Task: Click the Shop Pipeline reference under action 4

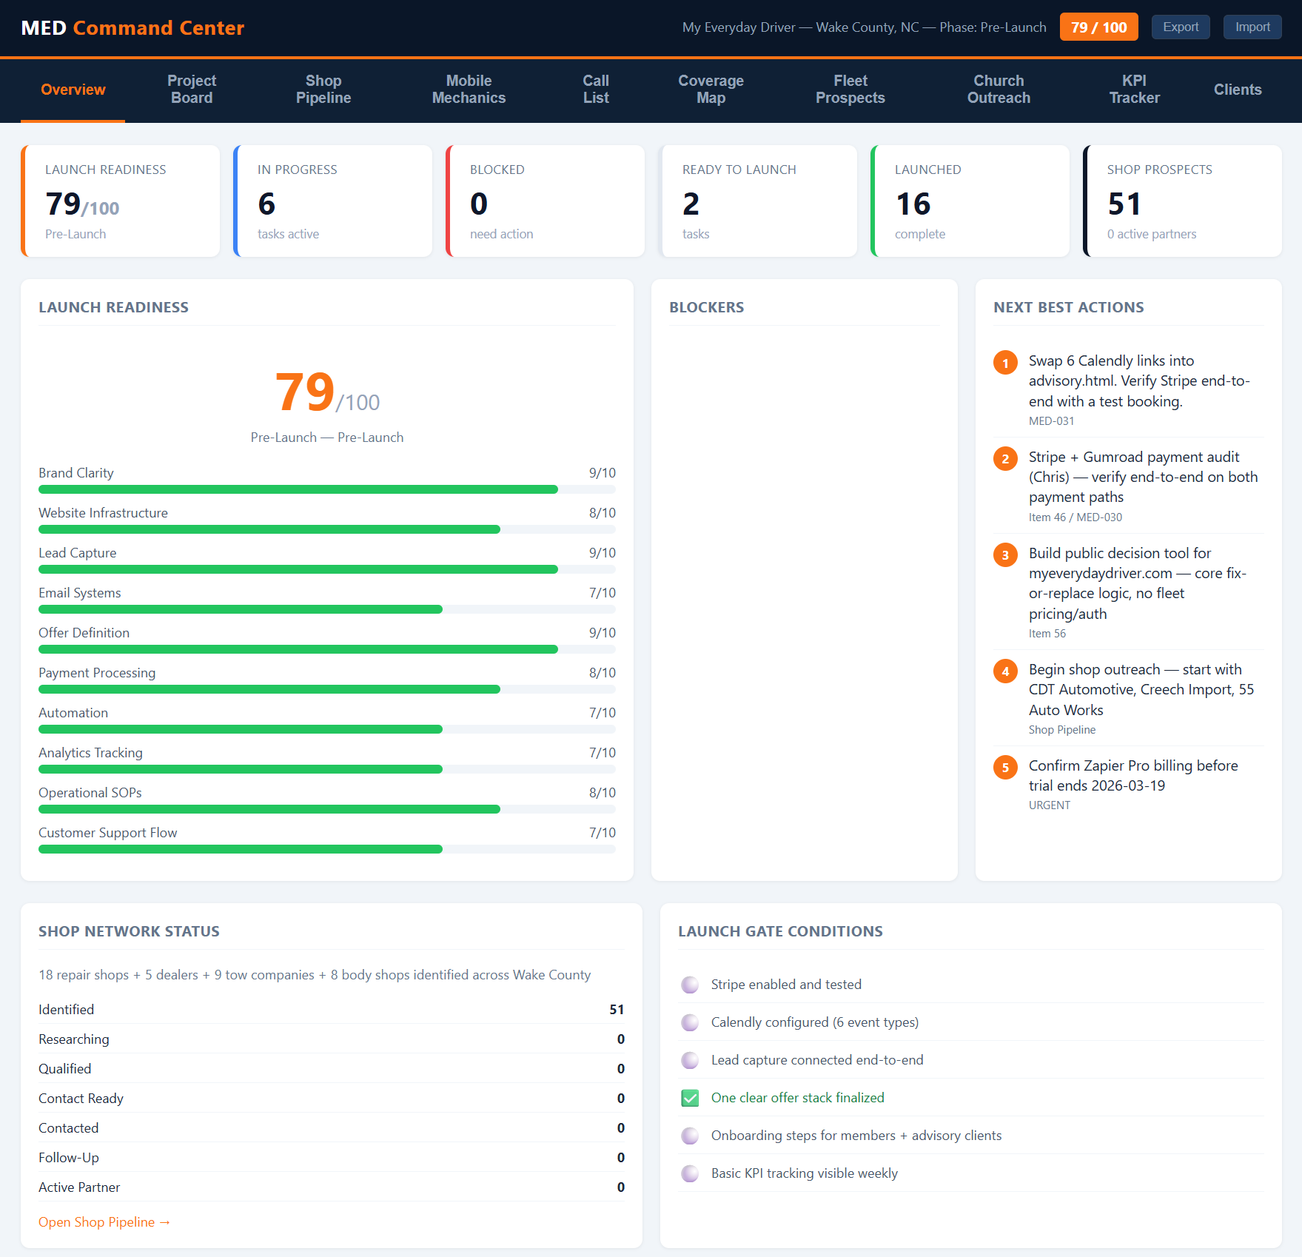Action: 1062,730
